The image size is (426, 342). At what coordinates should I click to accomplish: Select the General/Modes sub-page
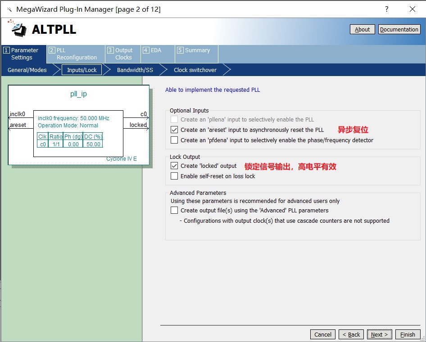click(x=27, y=70)
